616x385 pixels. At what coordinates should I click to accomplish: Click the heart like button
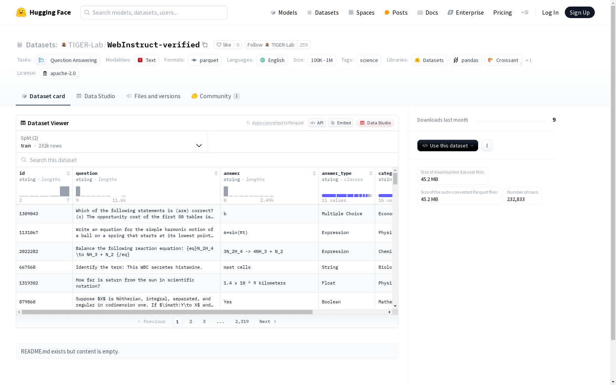click(224, 45)
